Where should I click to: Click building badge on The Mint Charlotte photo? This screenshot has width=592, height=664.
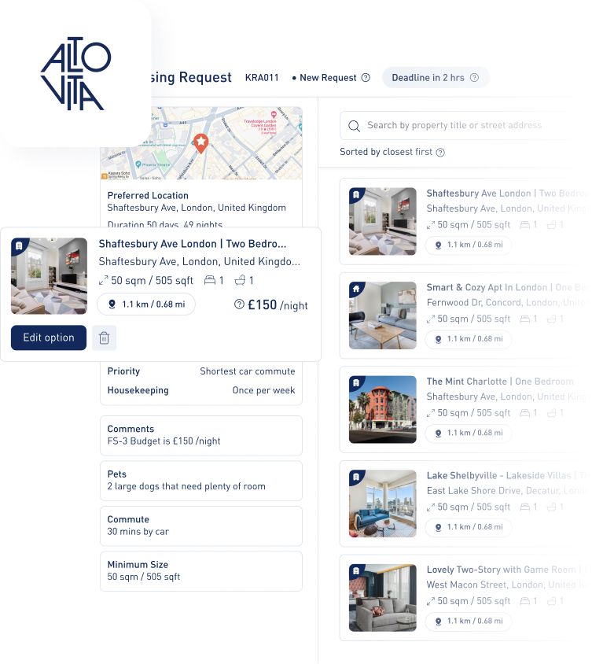point(356,383)
